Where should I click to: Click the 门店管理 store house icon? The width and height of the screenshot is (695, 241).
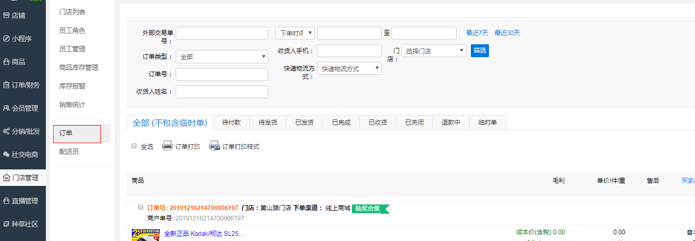(x=6, y=178)
